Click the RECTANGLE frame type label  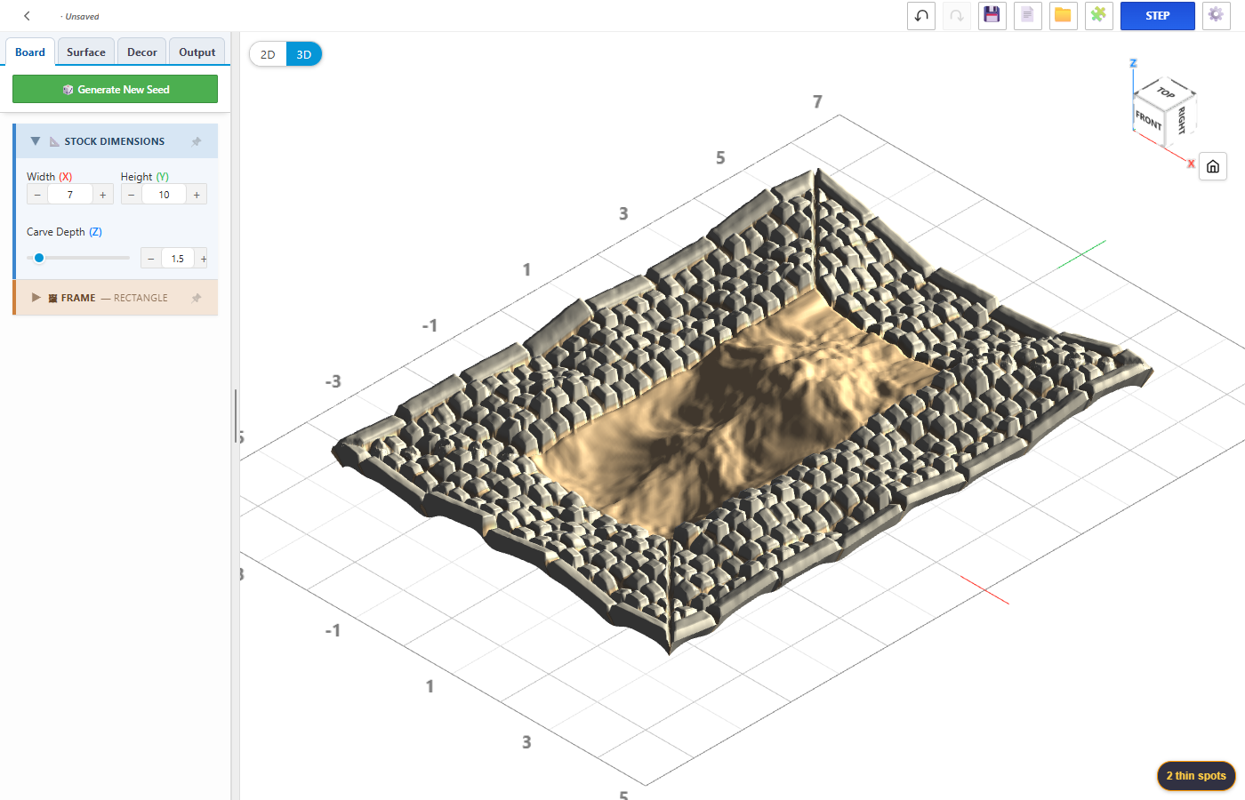point(141,298)
